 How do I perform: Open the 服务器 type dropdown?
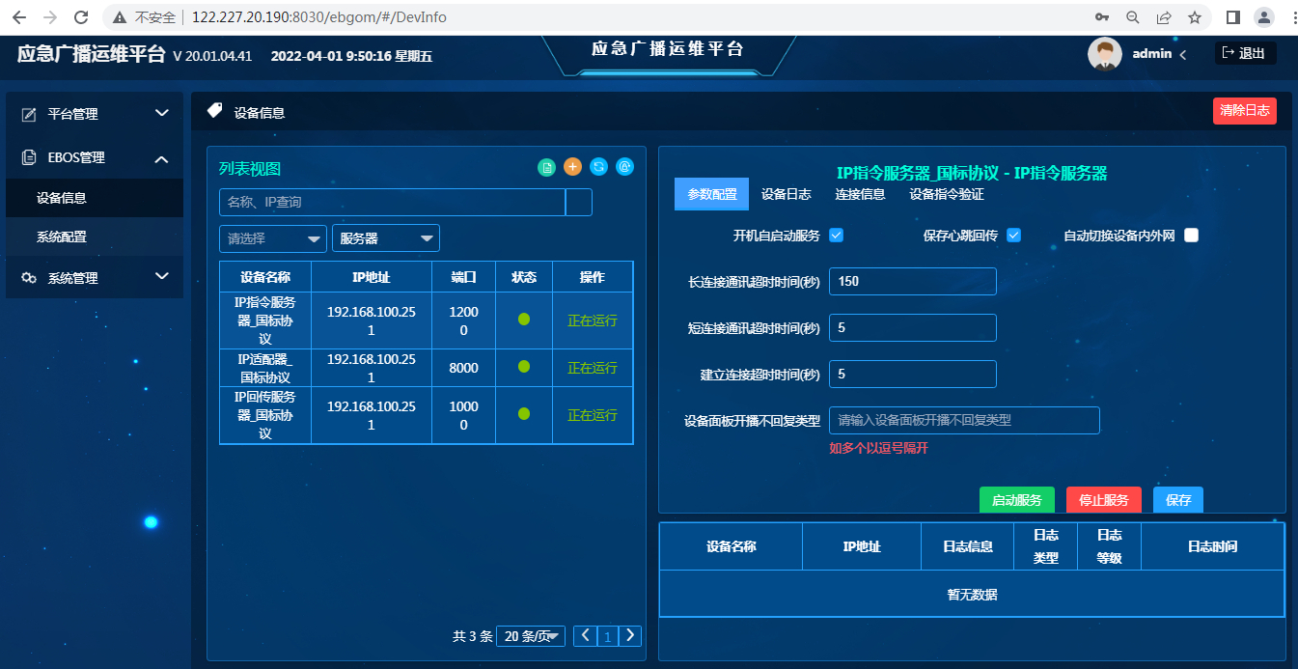pos(385,238)
